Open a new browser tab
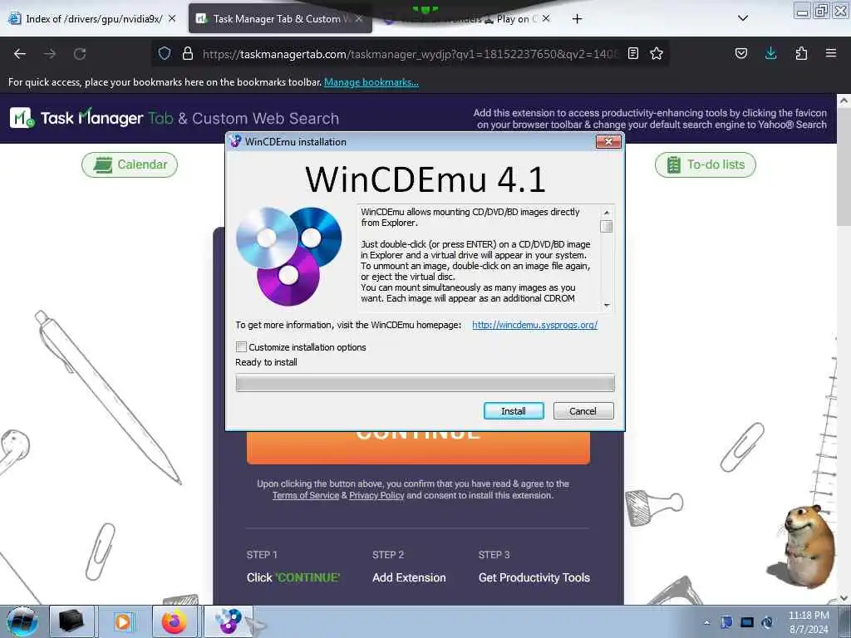 click(577, 19)
